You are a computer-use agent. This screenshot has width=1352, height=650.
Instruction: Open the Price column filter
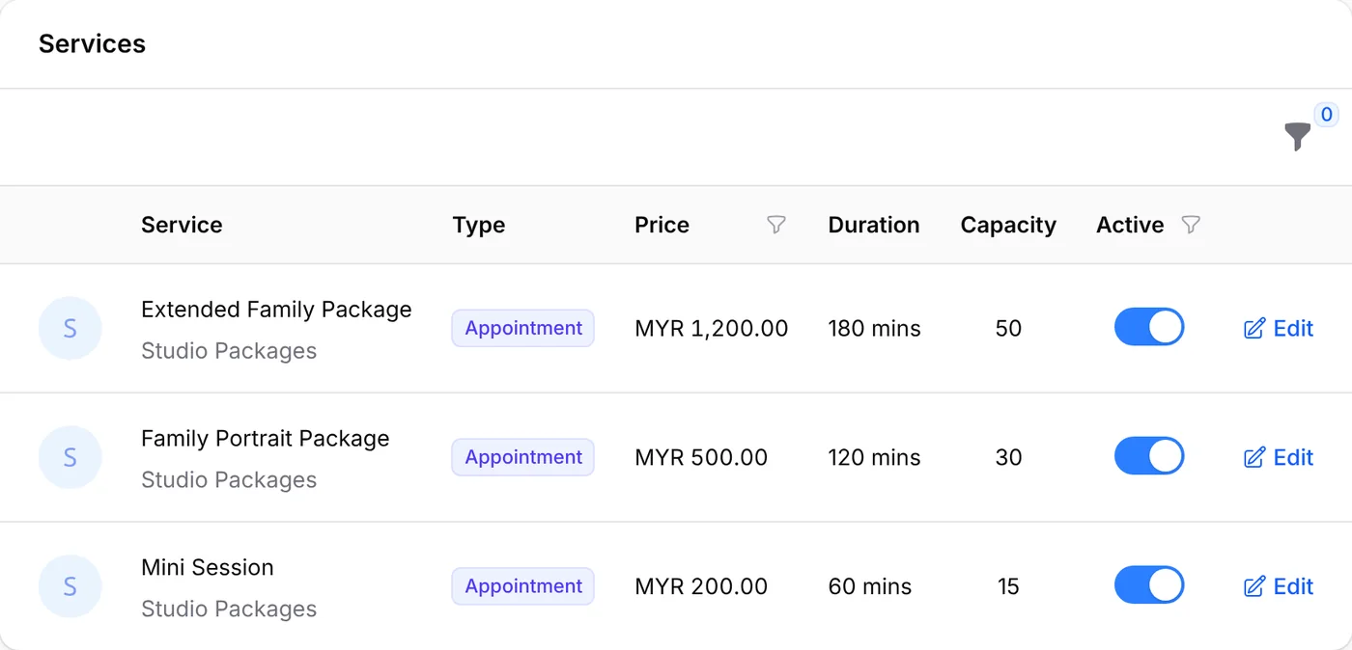pos(775,225)
